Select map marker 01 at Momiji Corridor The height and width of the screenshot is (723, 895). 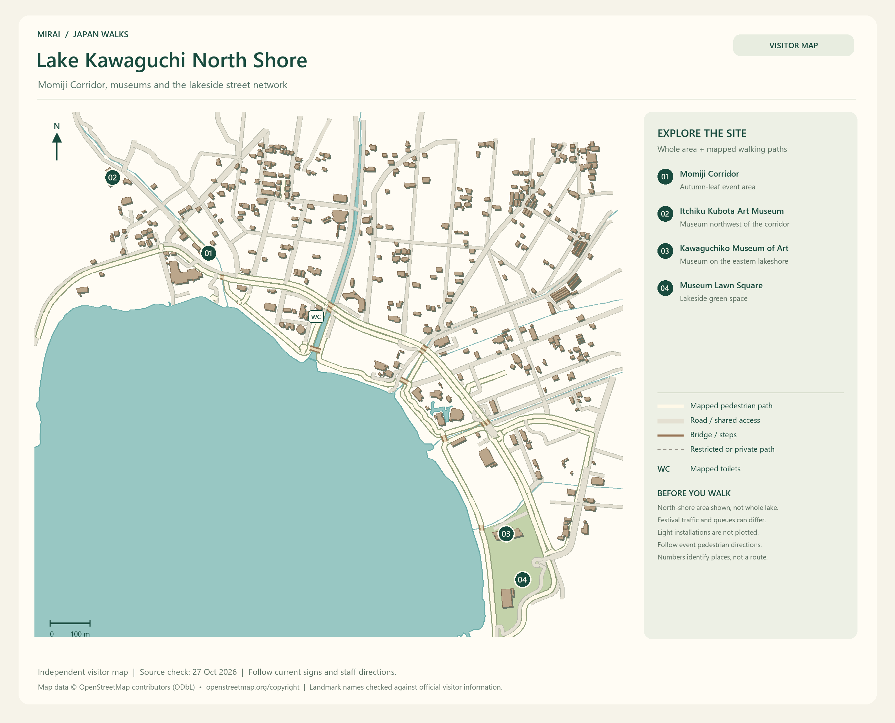[x=208, y=253]
